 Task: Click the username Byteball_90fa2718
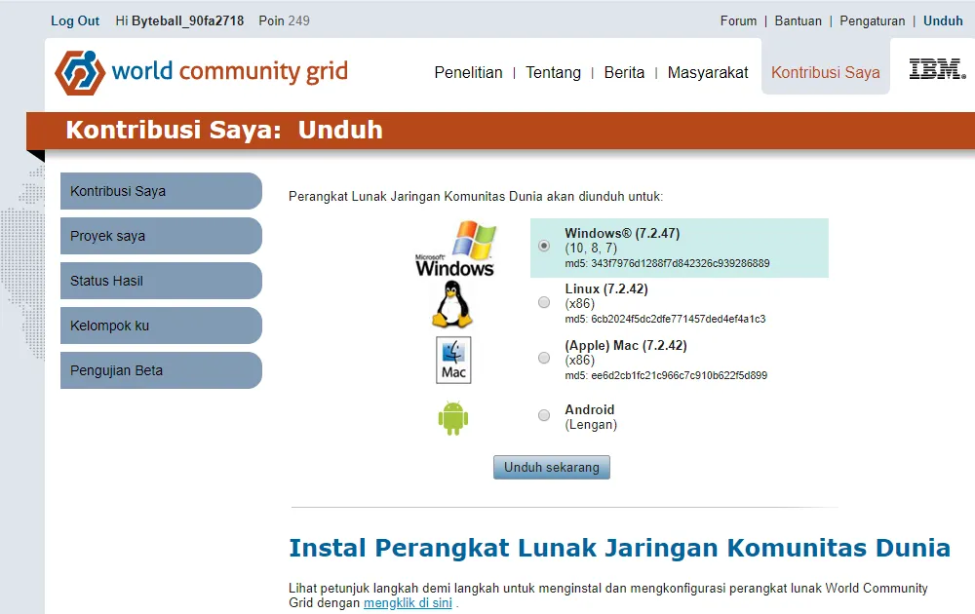coord(187,20)
